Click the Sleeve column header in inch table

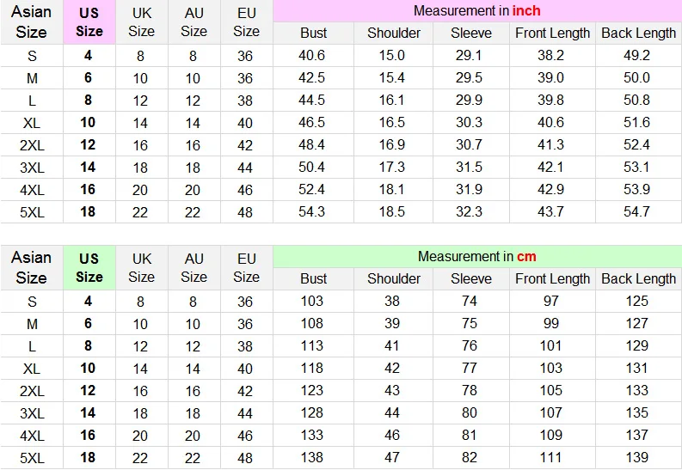471,33
